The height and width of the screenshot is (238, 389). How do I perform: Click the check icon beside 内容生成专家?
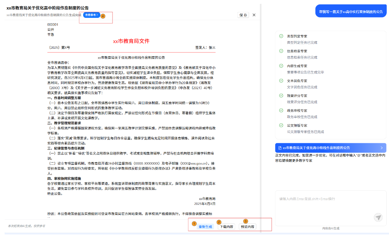(x=281, y=65)
